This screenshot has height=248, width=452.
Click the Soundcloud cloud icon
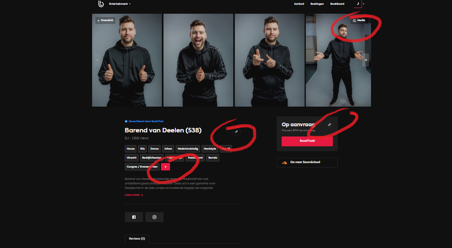(284, 162)
